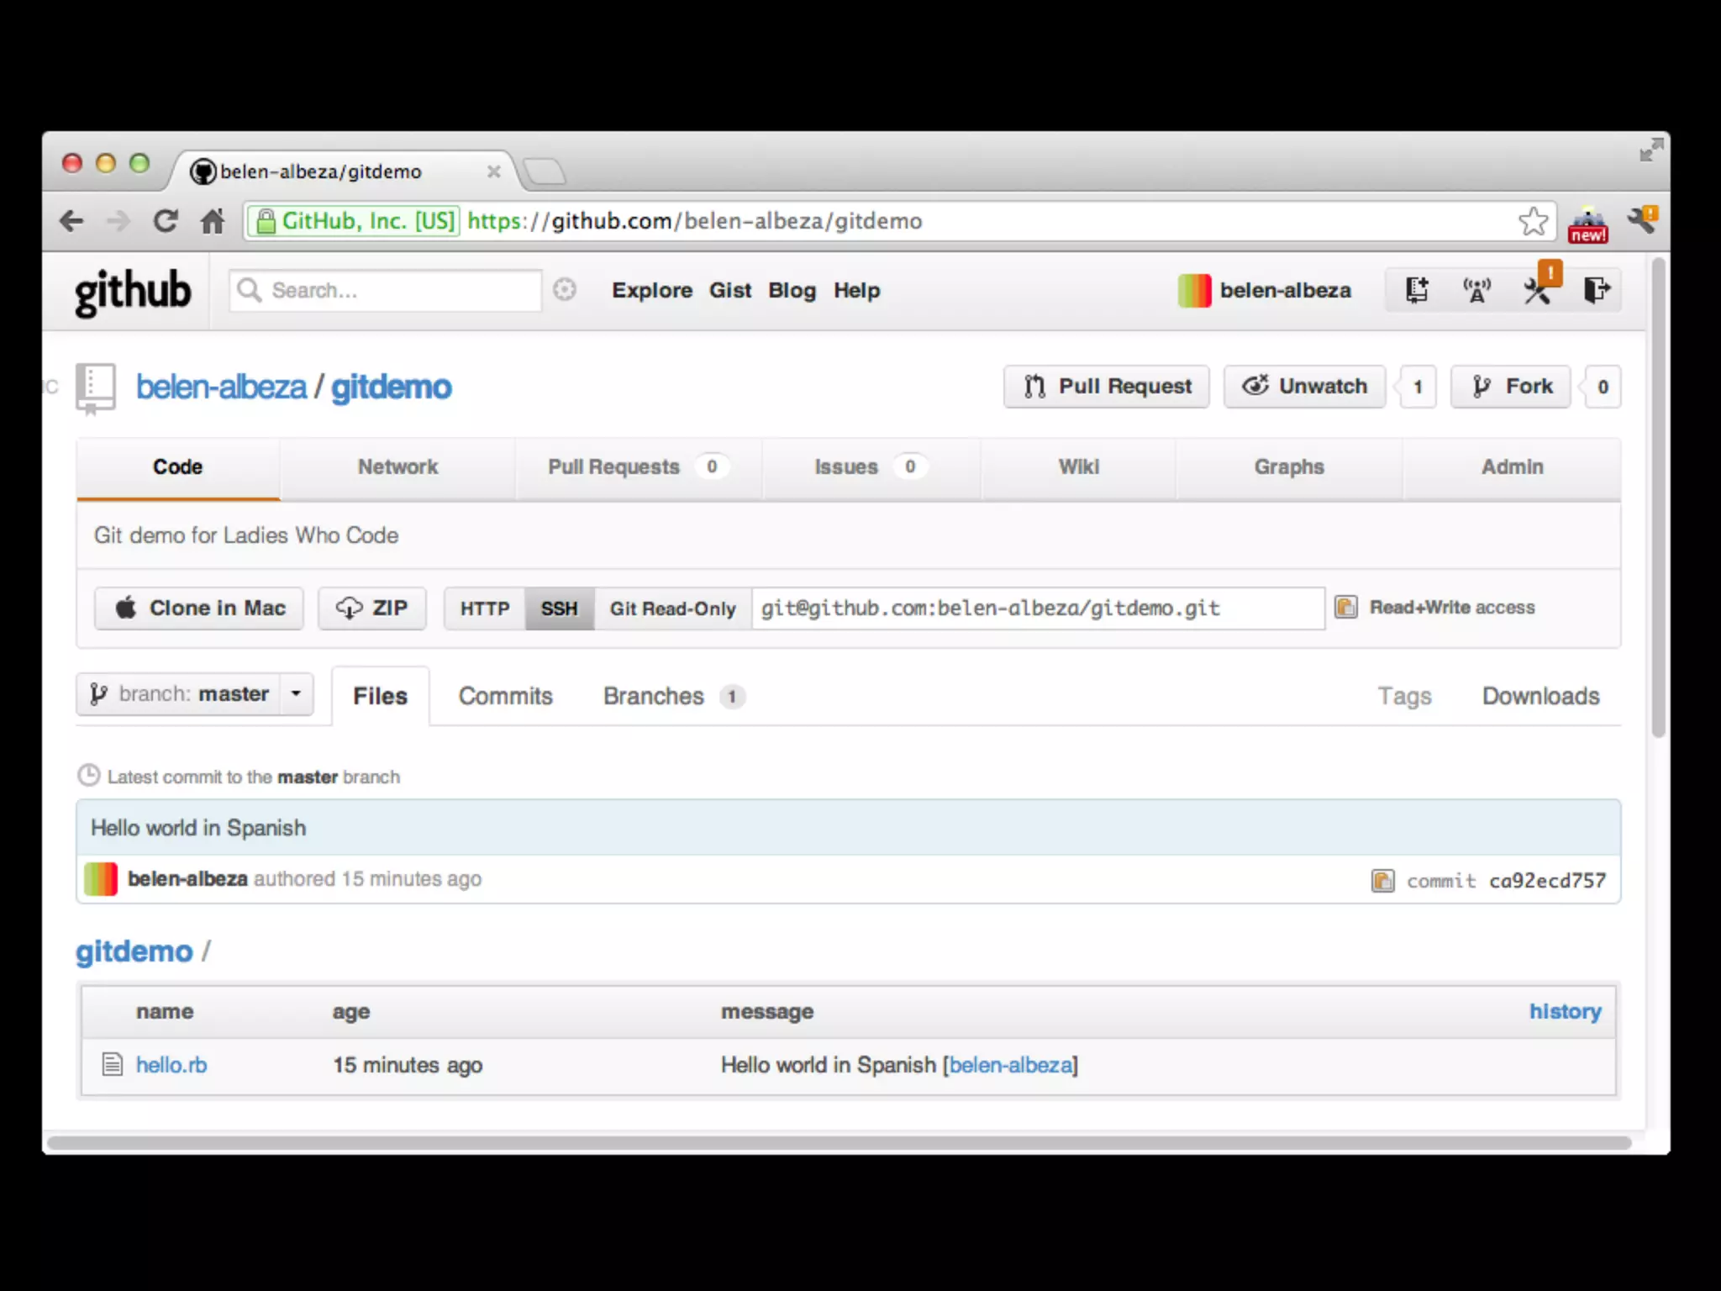This screenshot has width=1721, height=1291.
Task: Click the browser forward arrow
Action: [118, 221]
